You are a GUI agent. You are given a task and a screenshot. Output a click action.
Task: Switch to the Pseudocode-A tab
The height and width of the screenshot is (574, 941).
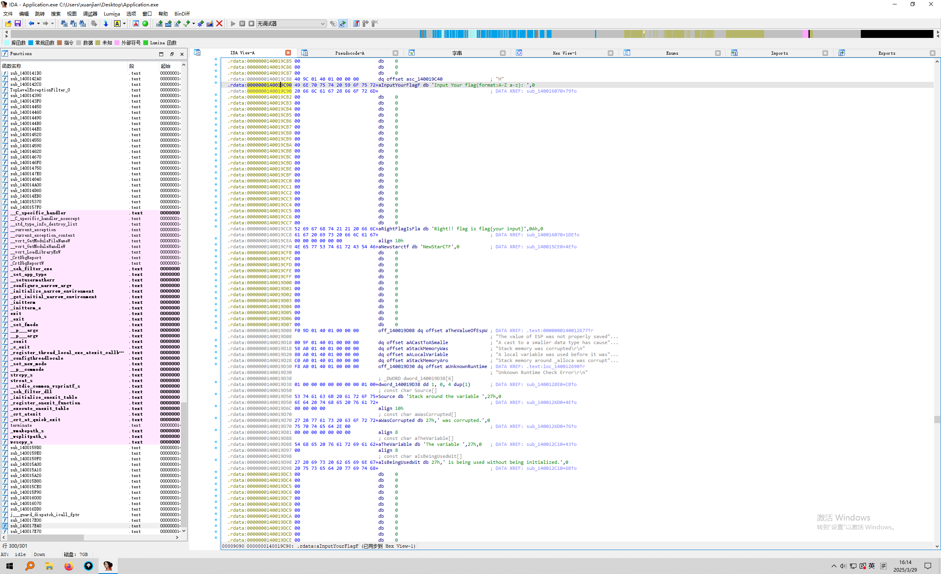[349, 53]
